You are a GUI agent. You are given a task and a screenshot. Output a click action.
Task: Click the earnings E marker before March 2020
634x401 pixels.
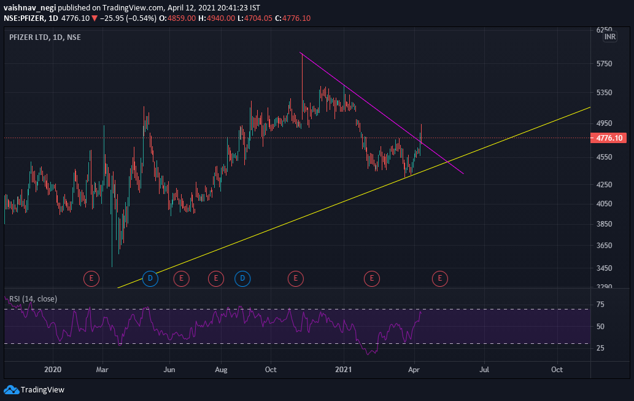pyautogui.click(x=91, y=278)
